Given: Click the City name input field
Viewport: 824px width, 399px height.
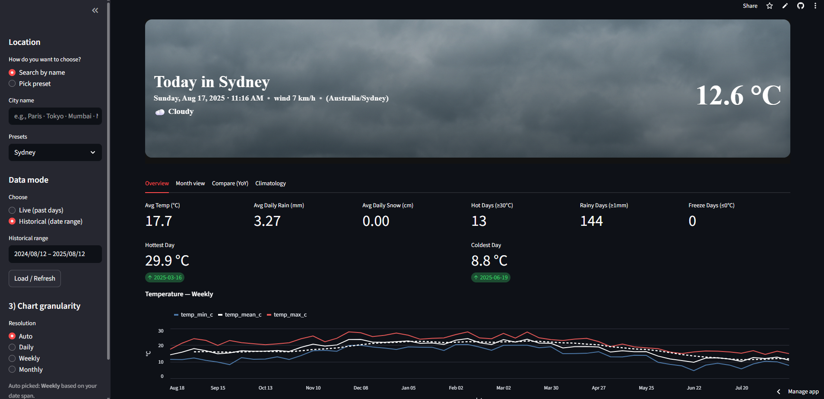Looking at the screenshot, I should [x=55, y=116].
